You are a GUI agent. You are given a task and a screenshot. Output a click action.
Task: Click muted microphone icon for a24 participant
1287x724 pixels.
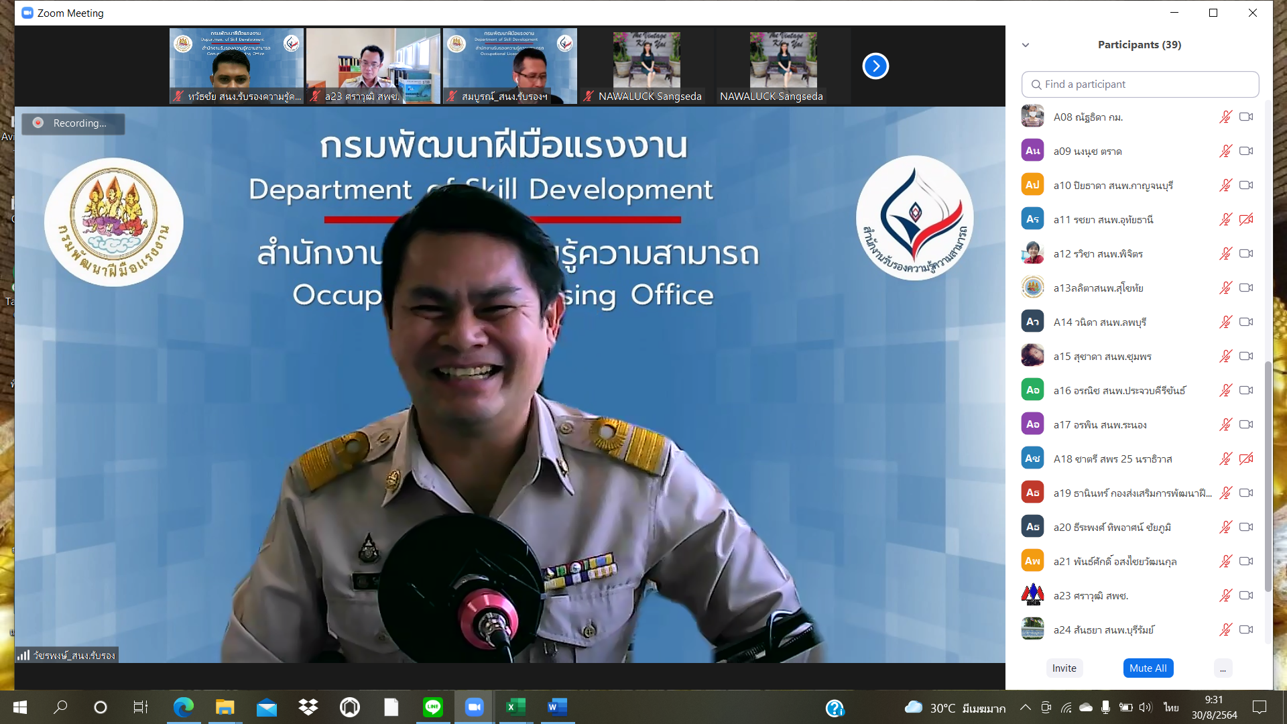(1225, 629)
